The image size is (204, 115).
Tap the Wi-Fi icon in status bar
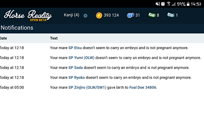(x=169, y=4)
